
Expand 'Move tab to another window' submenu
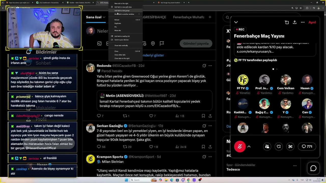point(125,14)
